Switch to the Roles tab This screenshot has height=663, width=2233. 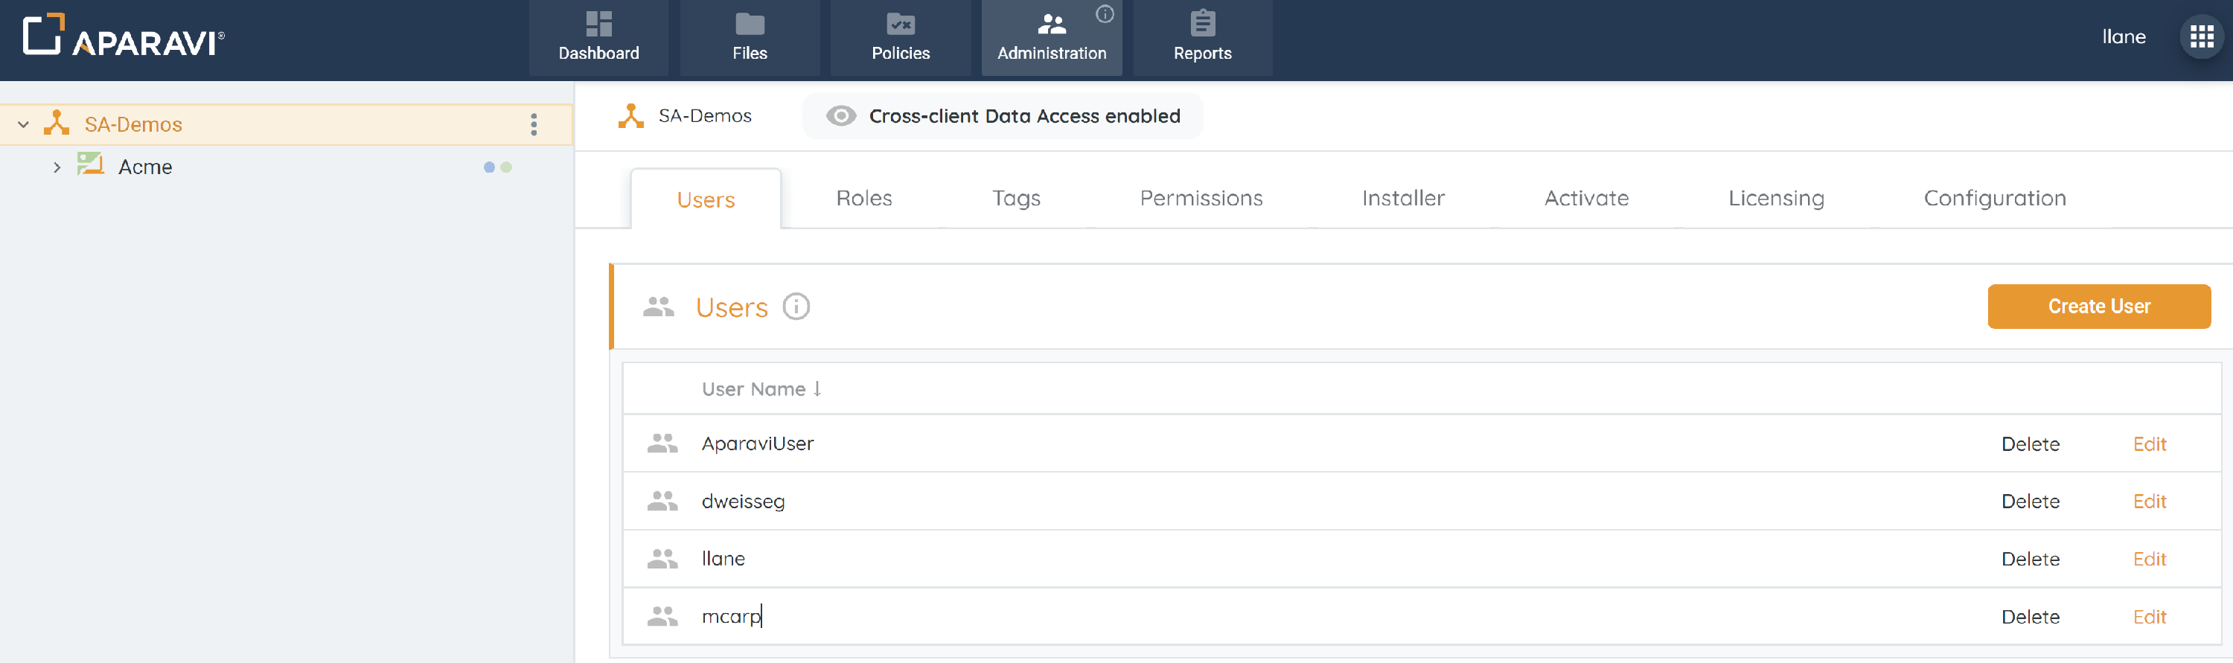(x=863, y=199)
